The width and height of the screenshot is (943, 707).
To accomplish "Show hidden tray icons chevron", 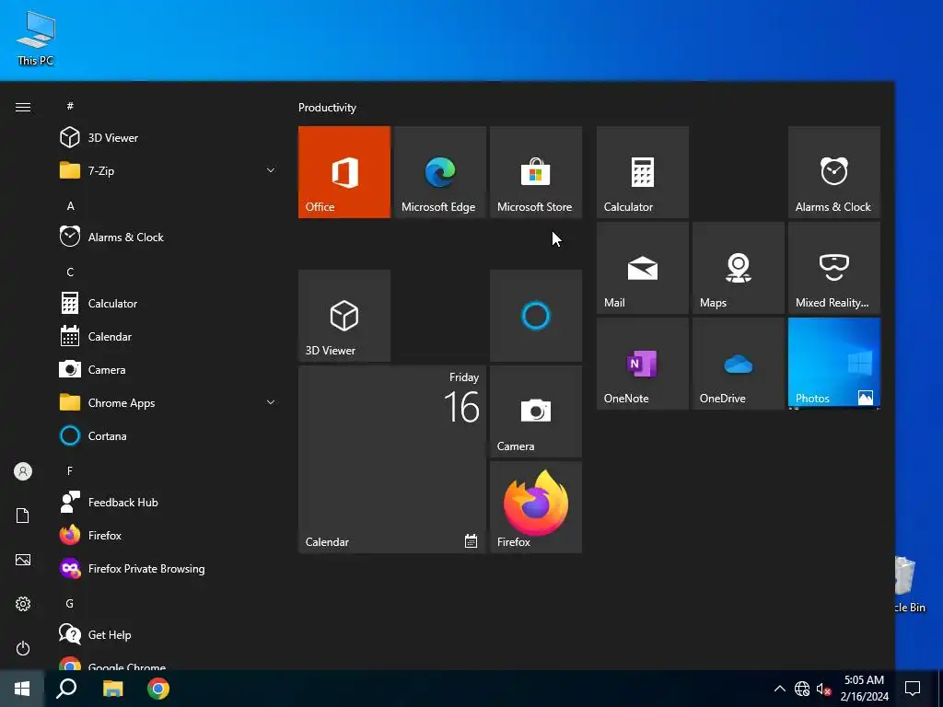I will pyautogui.click(x=779, y=689).
